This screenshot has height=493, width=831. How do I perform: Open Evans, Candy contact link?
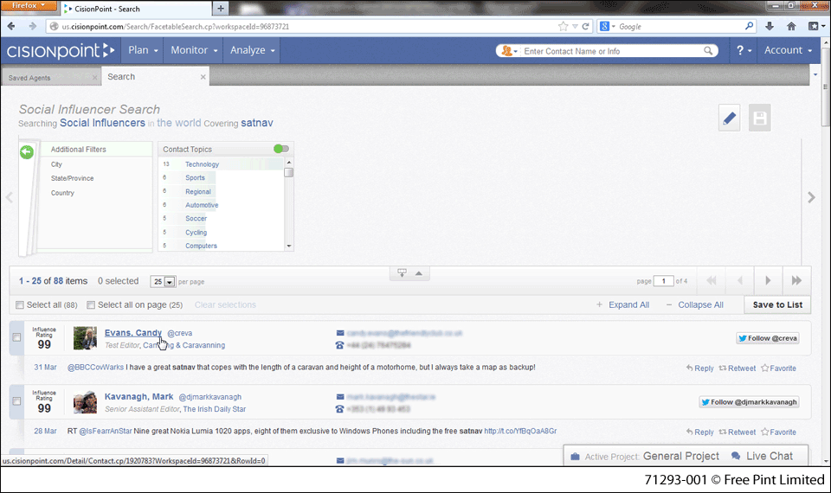pos(132,333)
